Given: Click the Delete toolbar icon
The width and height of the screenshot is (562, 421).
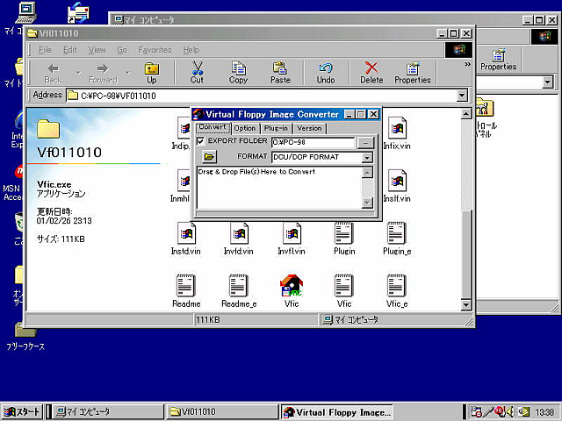Looking at the screenshot, I should pos(371,73).
